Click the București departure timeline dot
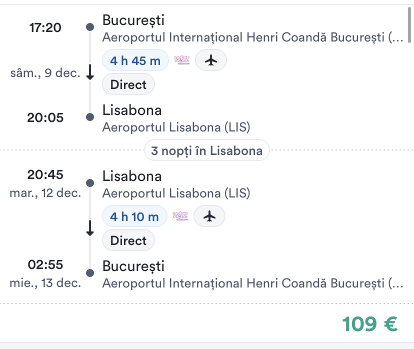 click(90, 27)
